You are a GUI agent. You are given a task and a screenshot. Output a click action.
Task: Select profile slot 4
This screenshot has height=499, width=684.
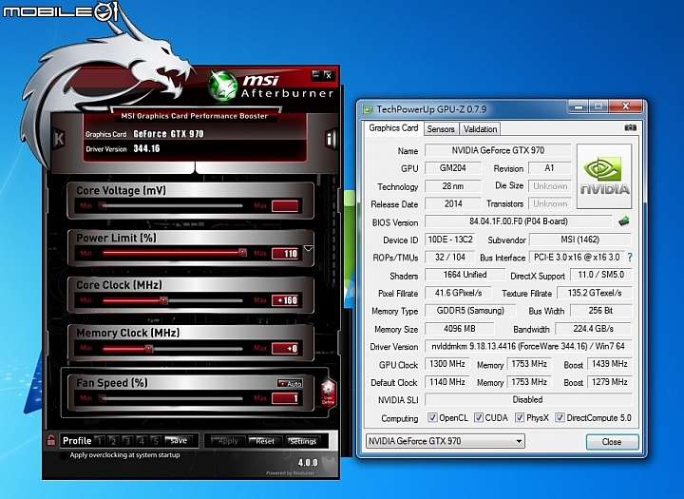pyautogui.click(x=142, y=441)
